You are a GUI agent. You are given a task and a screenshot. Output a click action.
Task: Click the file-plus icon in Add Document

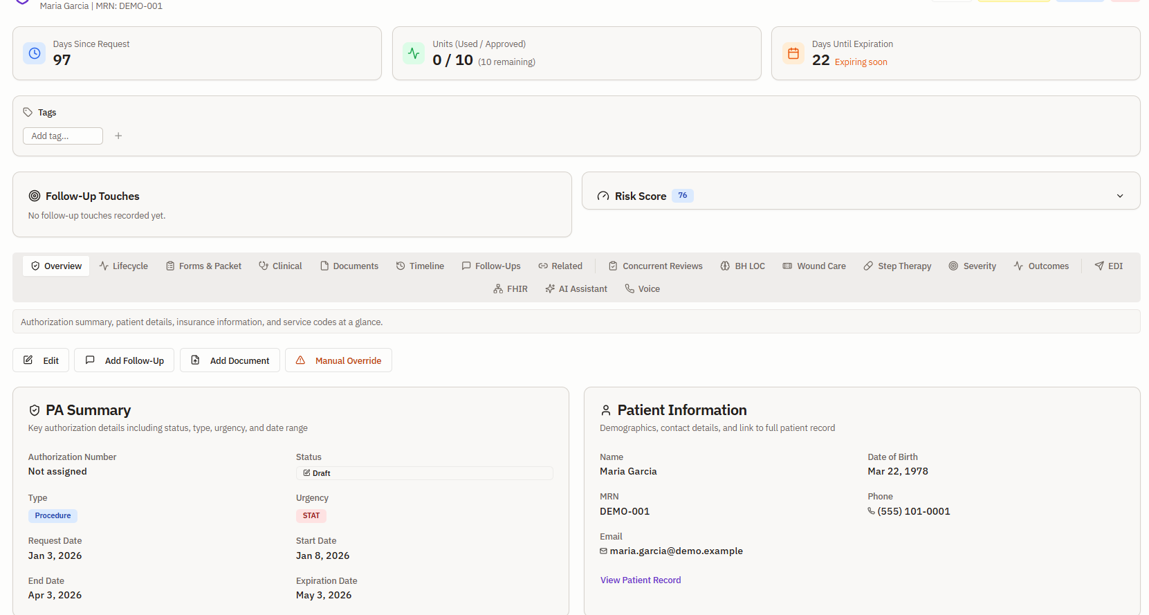[x=195, y=360]
